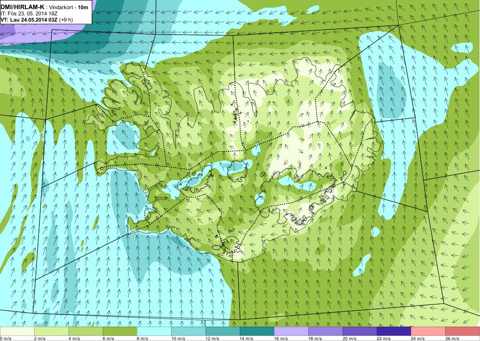Click the "20 m/s" legend label
Viewport: 480px width, 341px height.
point(349,339)
